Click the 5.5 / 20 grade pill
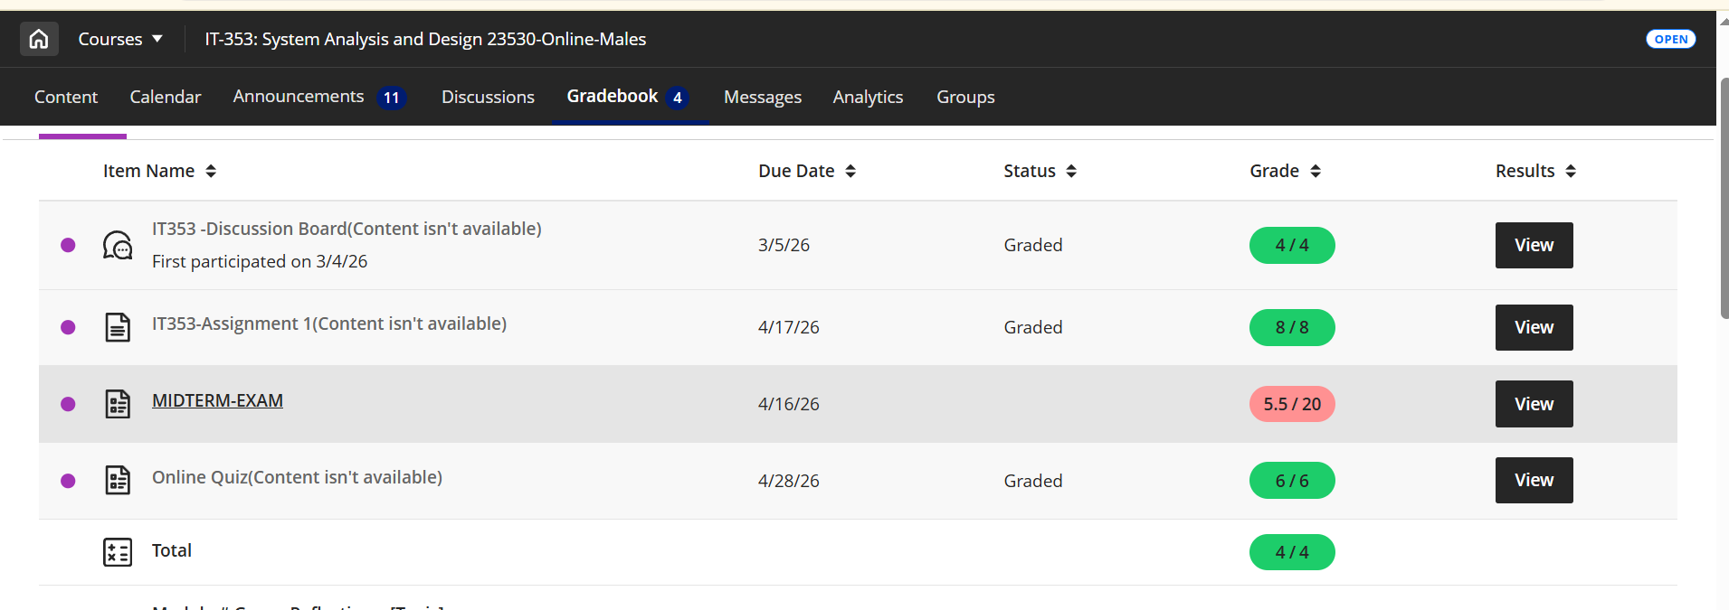This screenshot has height=610, width=1729. pyautogui.click(x=1292, y=404)
